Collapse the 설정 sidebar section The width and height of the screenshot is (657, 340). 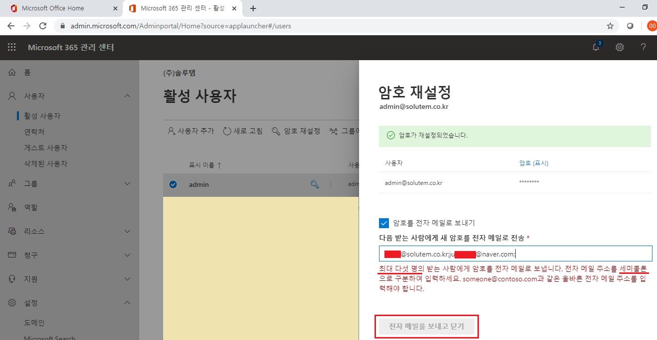click(x=127, y=303)
